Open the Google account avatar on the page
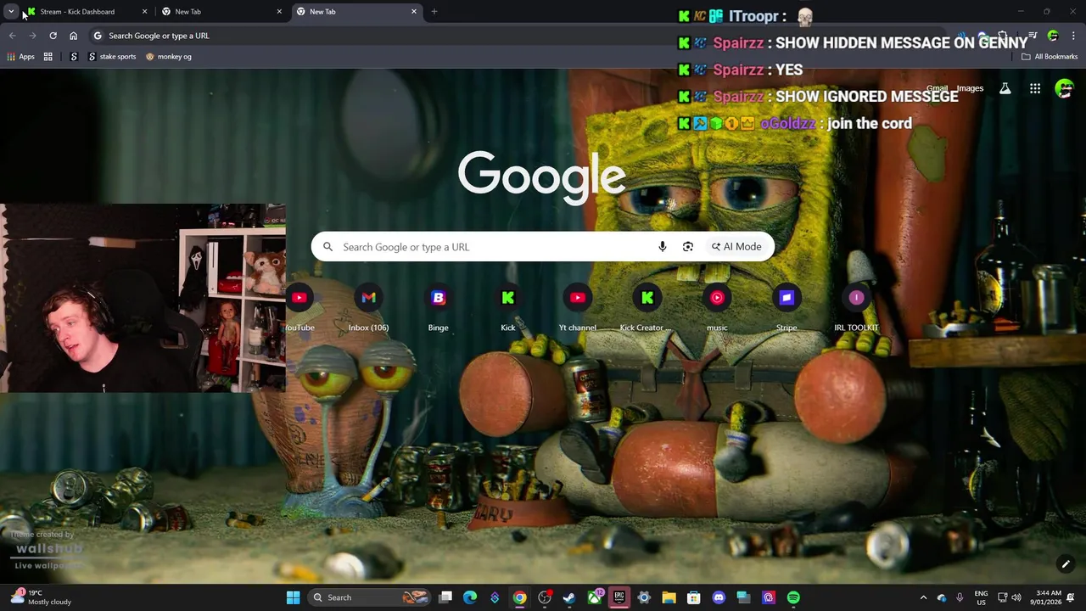Viewport: 1086px width, 611px height. [x=1064, y=88]
